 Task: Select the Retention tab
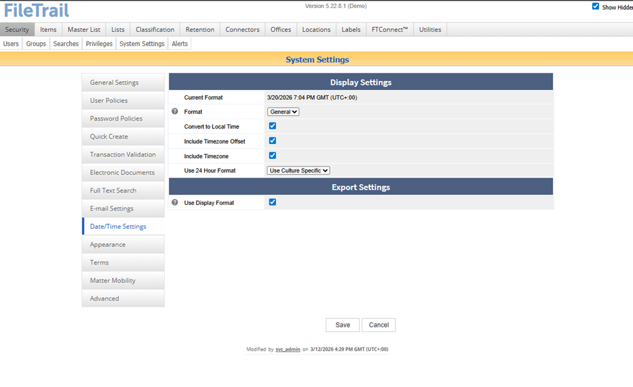(x=200, y=29)
